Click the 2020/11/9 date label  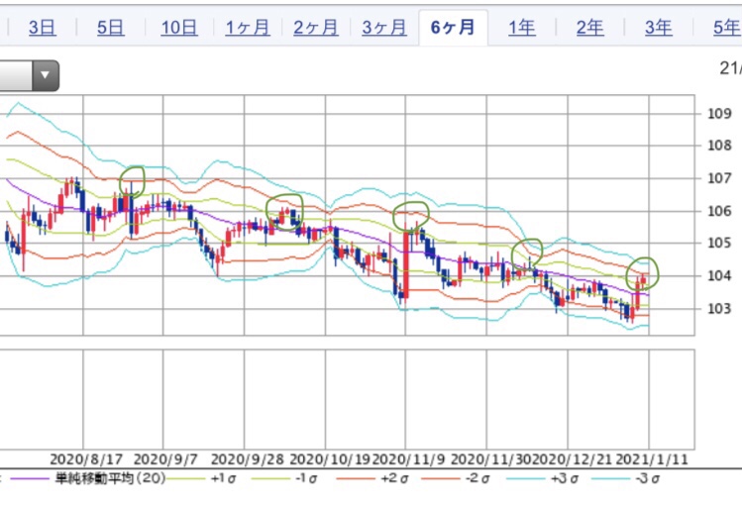[x=409, y=459]
